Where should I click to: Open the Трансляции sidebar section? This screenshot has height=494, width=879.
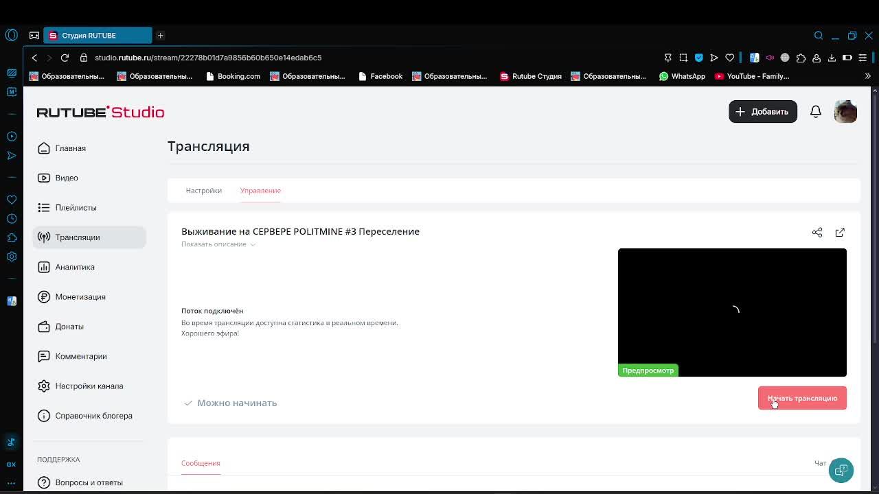[x=89, y=237]
